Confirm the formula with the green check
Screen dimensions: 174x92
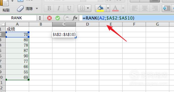(58, 18)
